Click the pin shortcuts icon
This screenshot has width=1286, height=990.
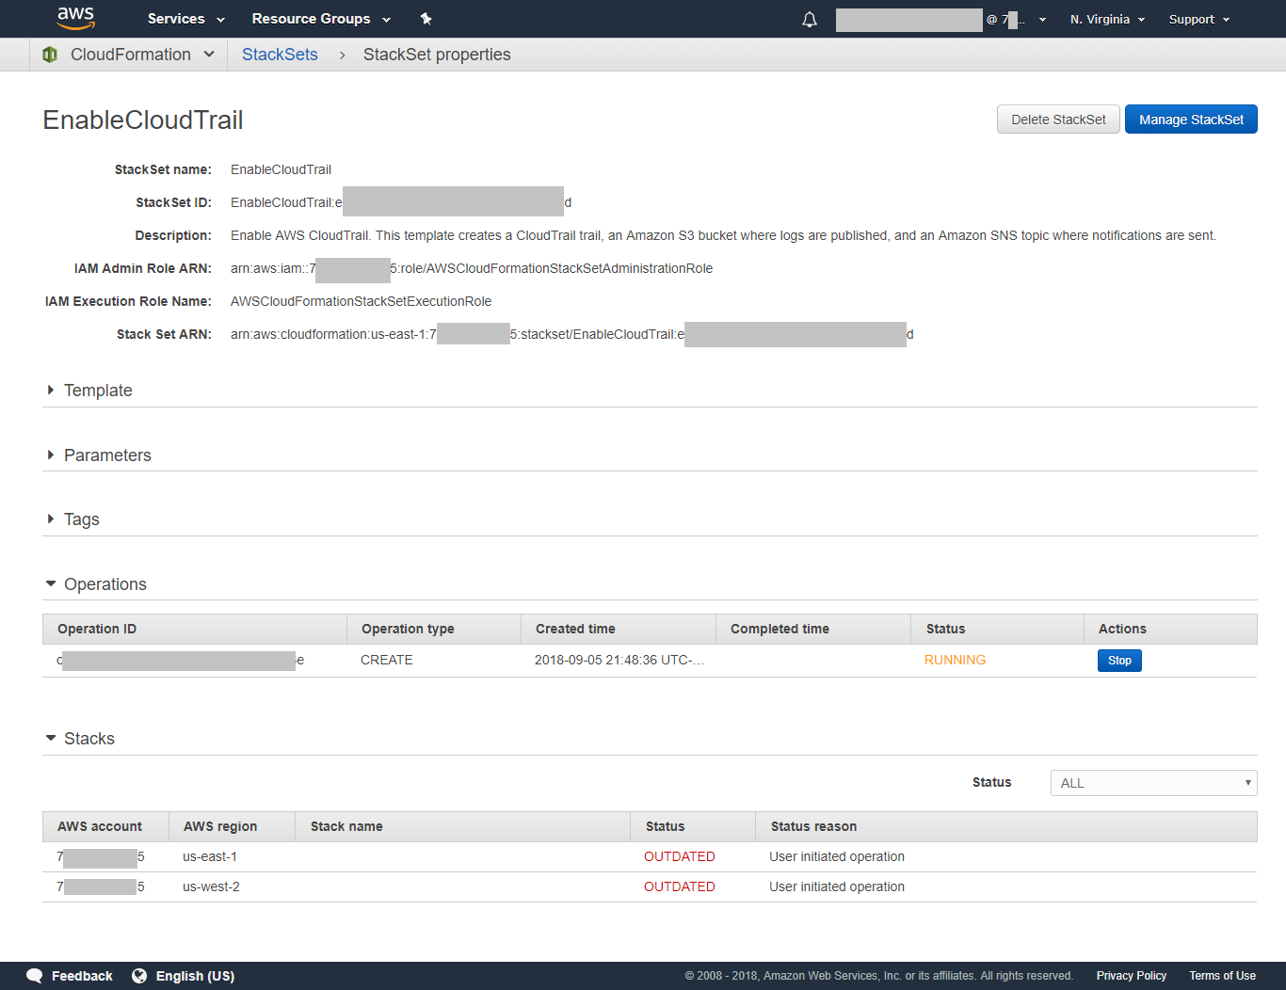pos(426,19)
